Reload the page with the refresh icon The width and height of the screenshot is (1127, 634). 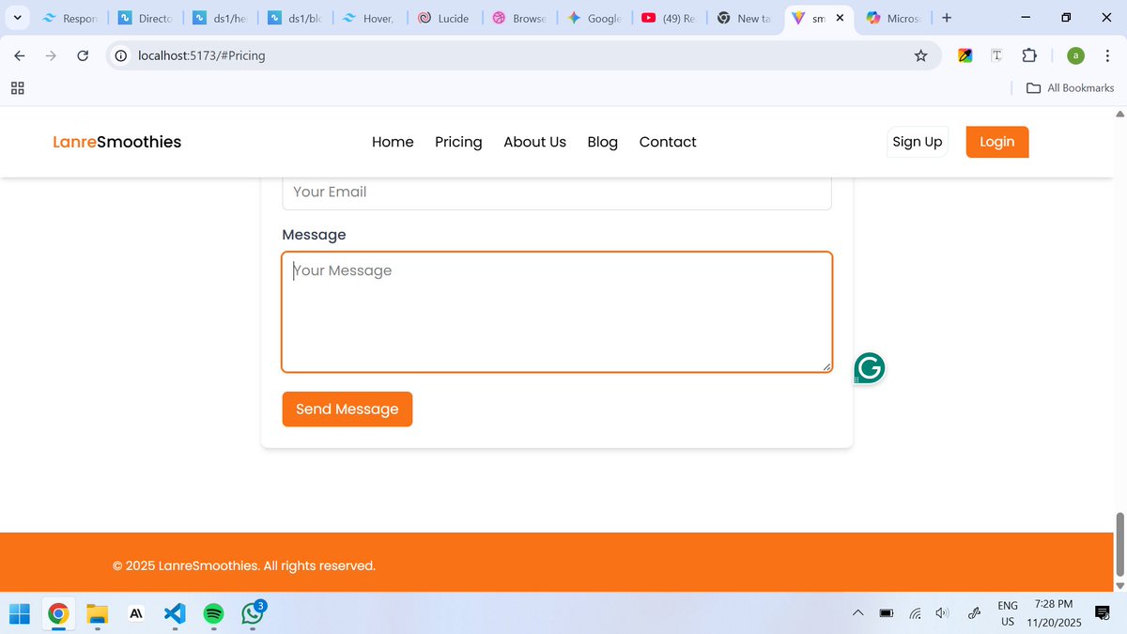point(83,55)
